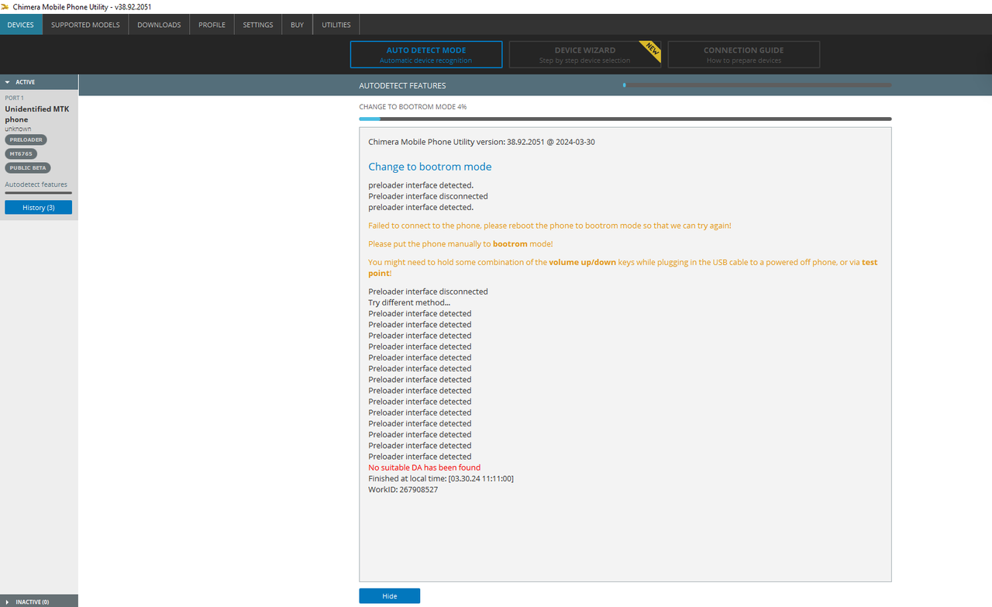Open the Device Wizard
The height and width of the screenshot is (607, 992).
coord(585,54)
